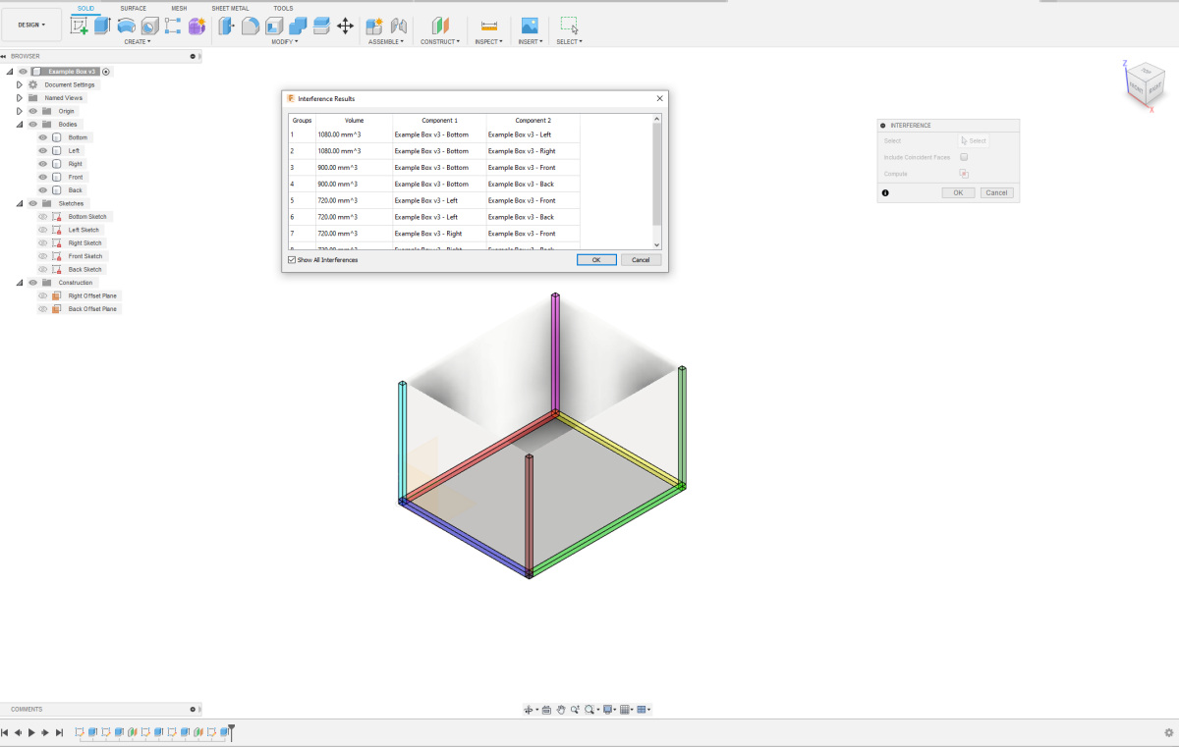Click the Insert image icon

tap(530, 27)
